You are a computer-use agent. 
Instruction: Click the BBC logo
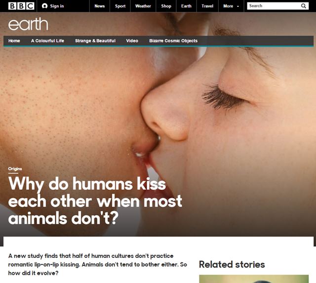(x=21, y=6)
